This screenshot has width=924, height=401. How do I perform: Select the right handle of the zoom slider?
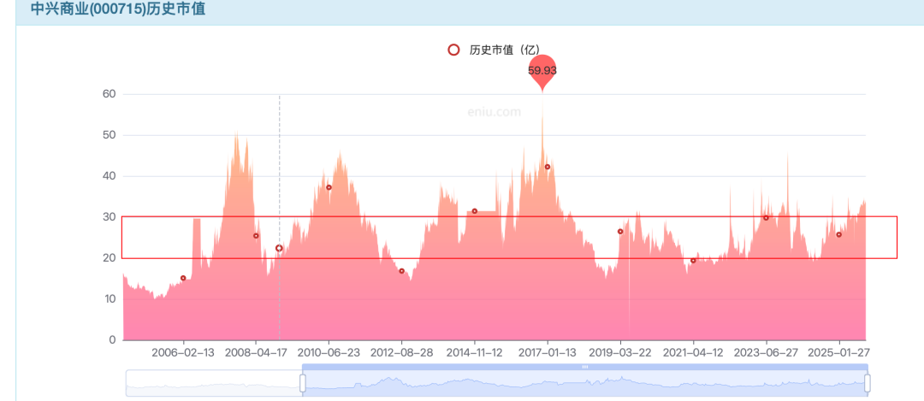coord(868,383)
